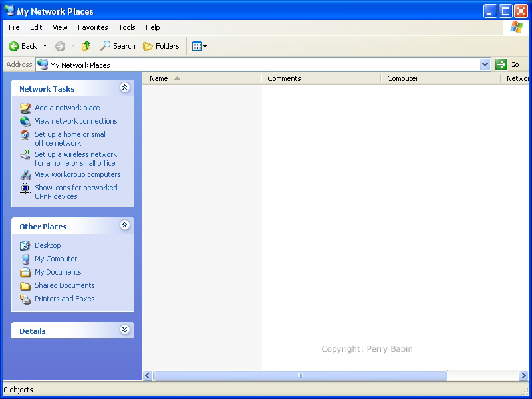Sort by the Comments column header

(x=321, y=78)
